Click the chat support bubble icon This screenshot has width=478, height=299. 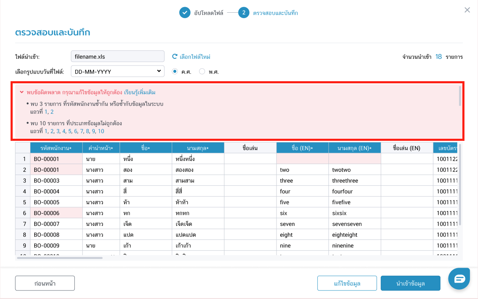click(x=459, y=279)
